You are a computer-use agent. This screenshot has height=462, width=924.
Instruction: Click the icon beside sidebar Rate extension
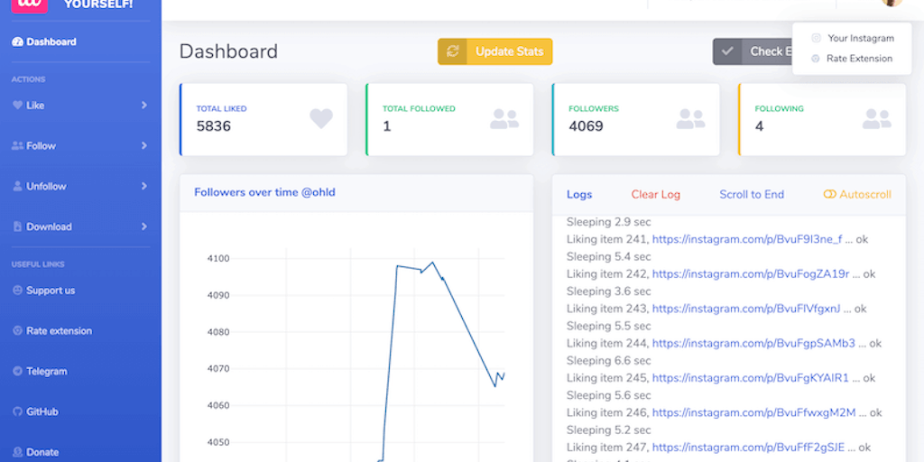(x=17, y=330)
